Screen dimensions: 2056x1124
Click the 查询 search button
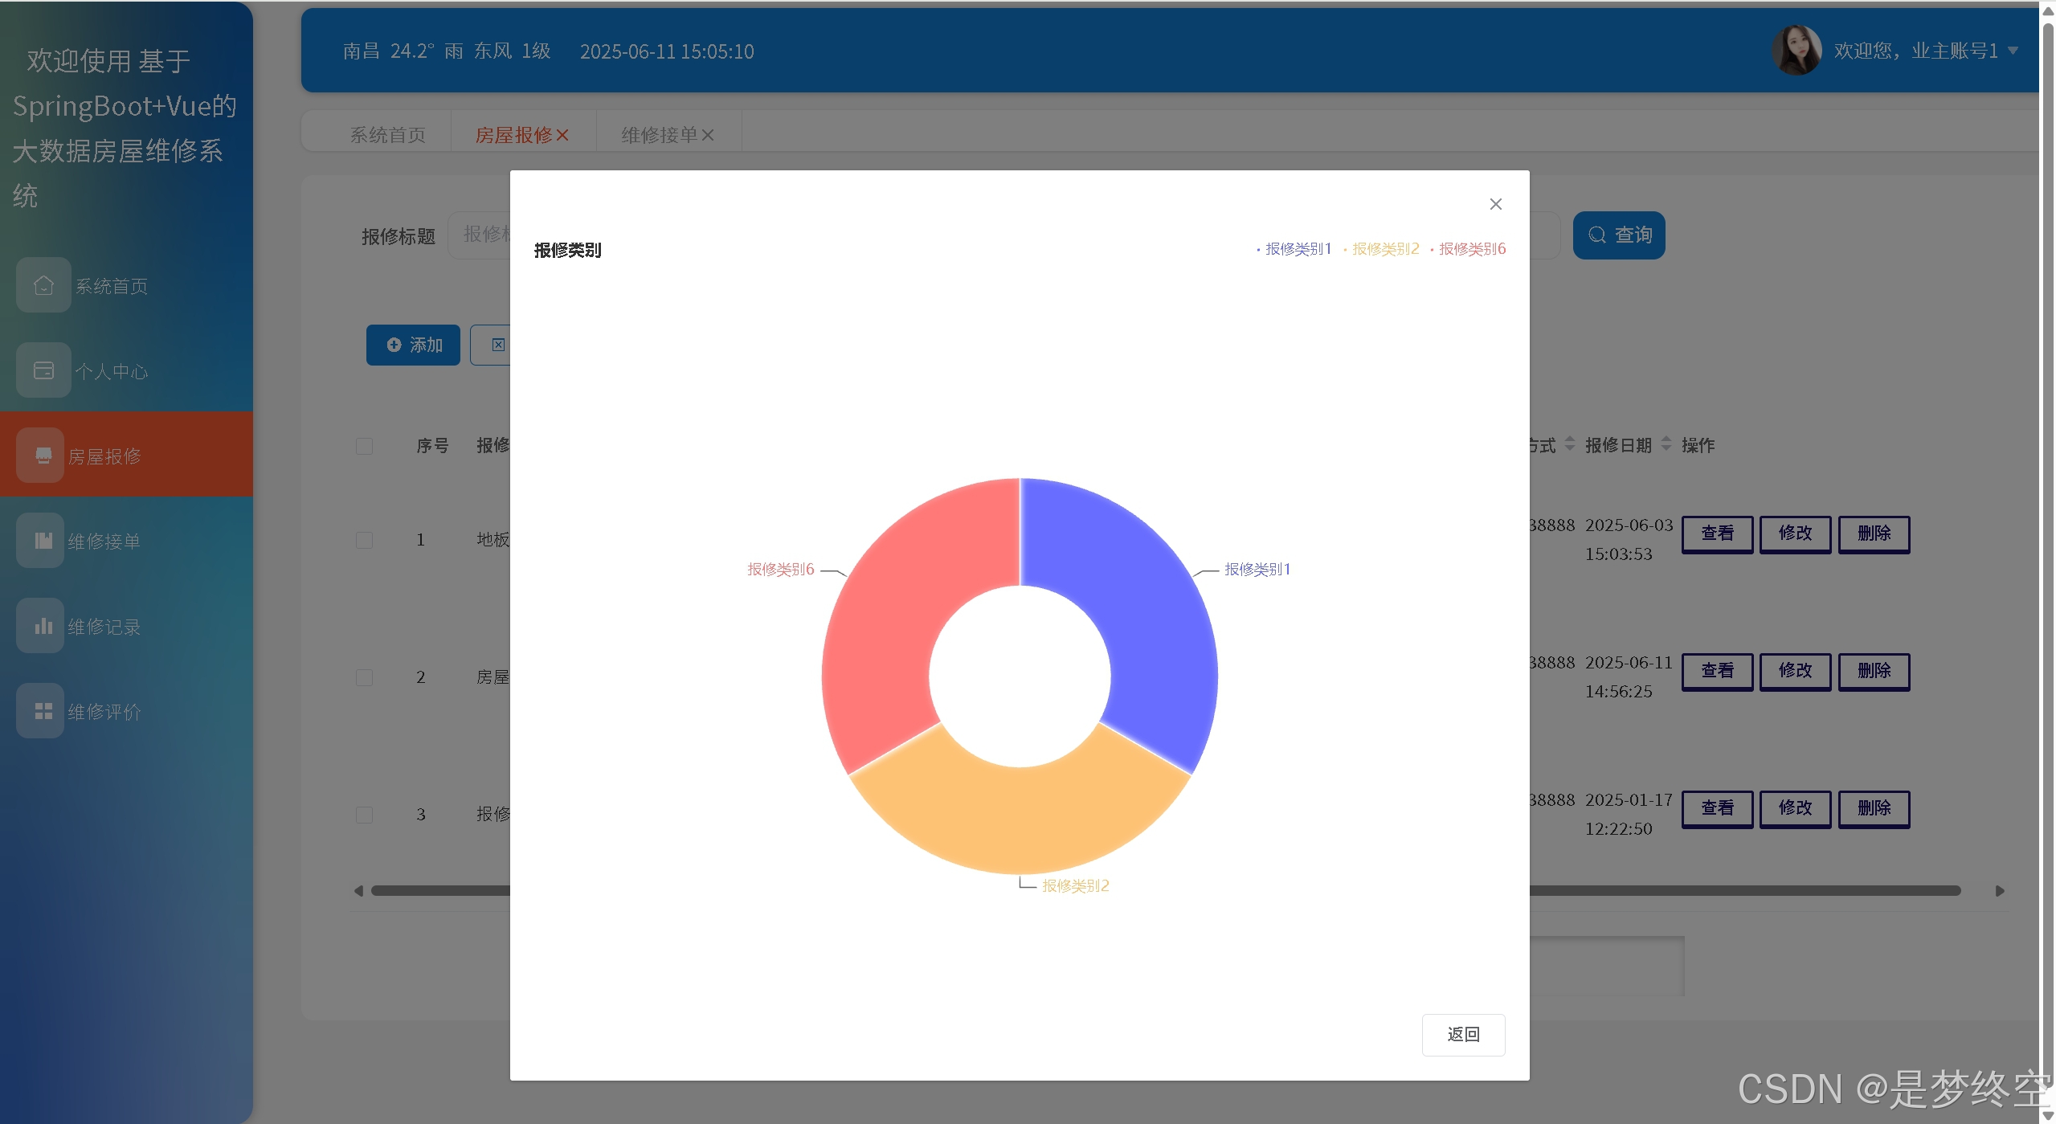[1618, 235]
